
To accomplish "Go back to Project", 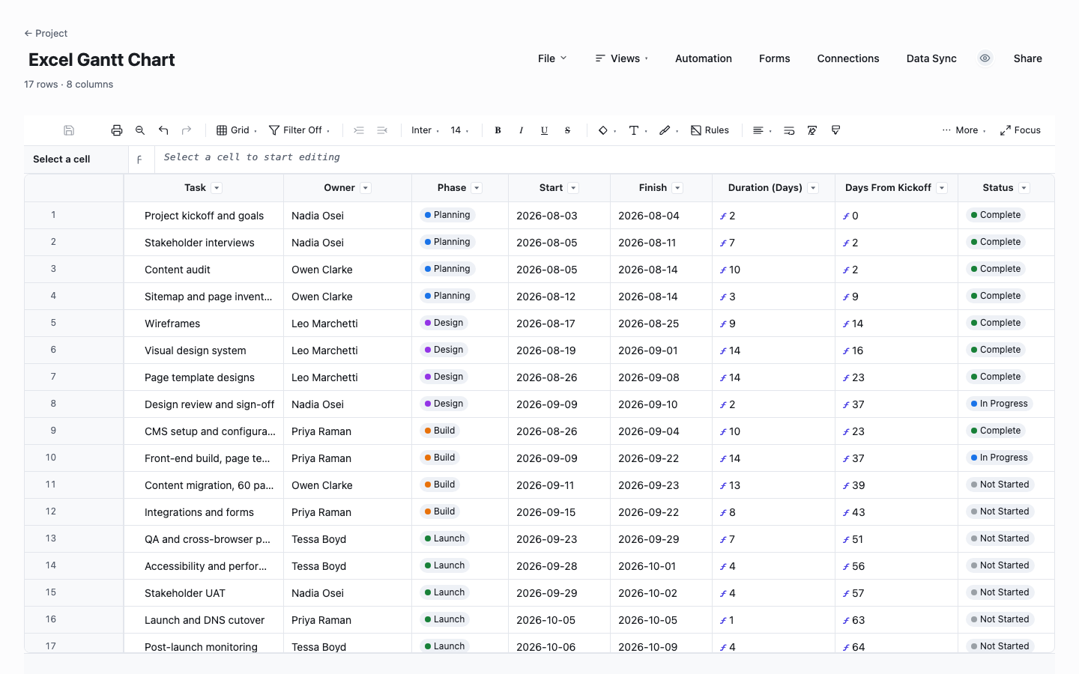I will pos(46,34).
